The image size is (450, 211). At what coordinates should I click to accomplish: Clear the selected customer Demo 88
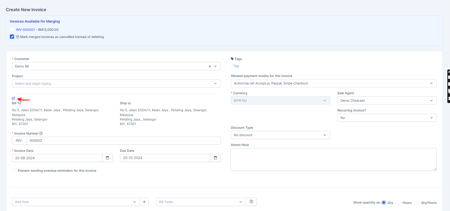tap(210, 66)
